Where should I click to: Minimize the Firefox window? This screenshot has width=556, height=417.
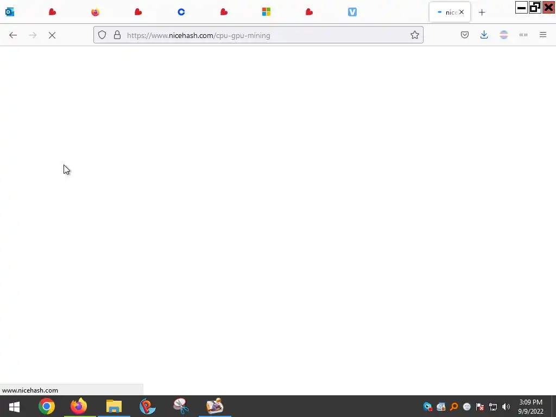point(521,8)
